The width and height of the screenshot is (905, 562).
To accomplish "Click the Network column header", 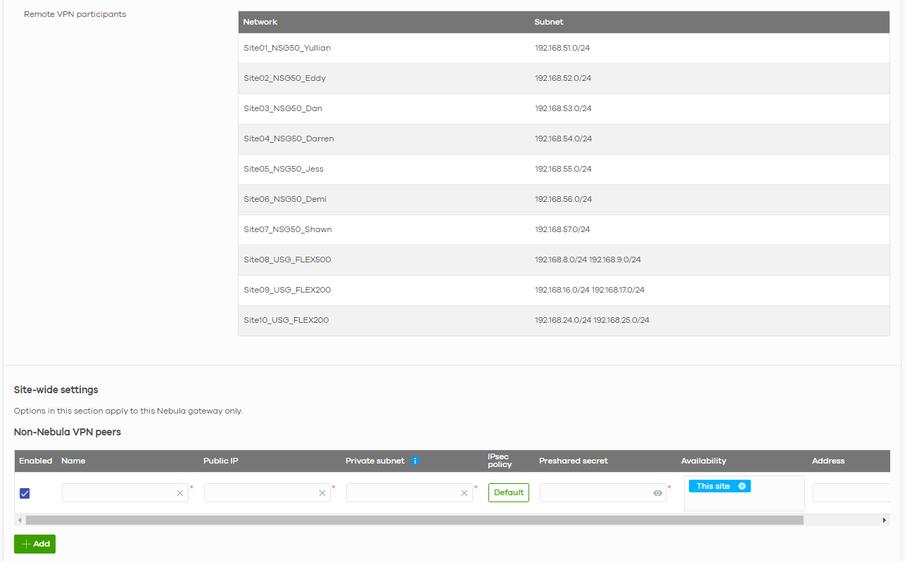I will click(x=260, y=22).
